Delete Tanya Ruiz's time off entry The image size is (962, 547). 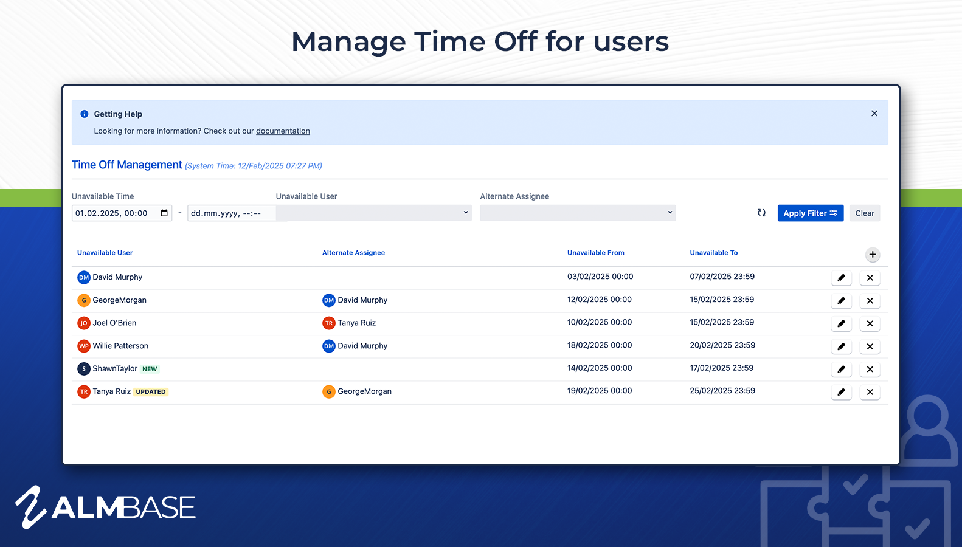[x=870, y=392]
